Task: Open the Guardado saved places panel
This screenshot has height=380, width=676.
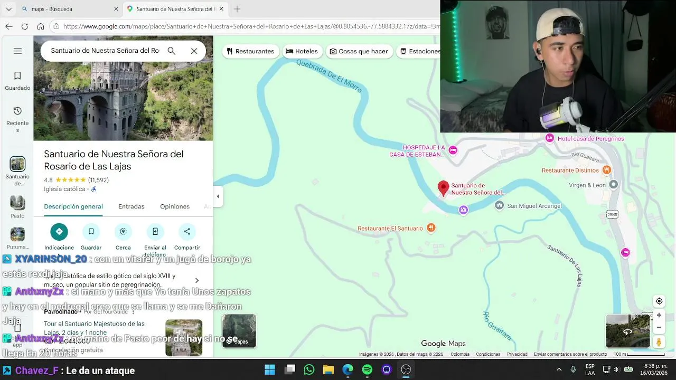Action: [17, 81]
